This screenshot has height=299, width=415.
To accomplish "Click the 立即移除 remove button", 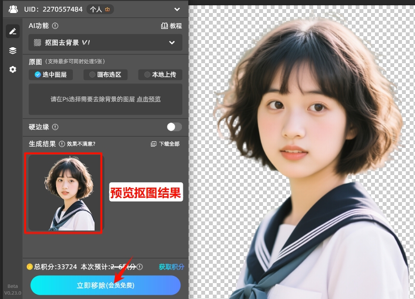I will pos(105,285).
